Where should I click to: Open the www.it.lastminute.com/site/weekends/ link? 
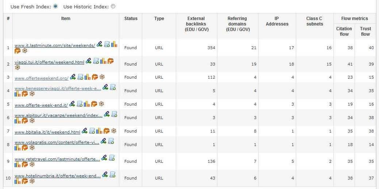click(55, 46)
